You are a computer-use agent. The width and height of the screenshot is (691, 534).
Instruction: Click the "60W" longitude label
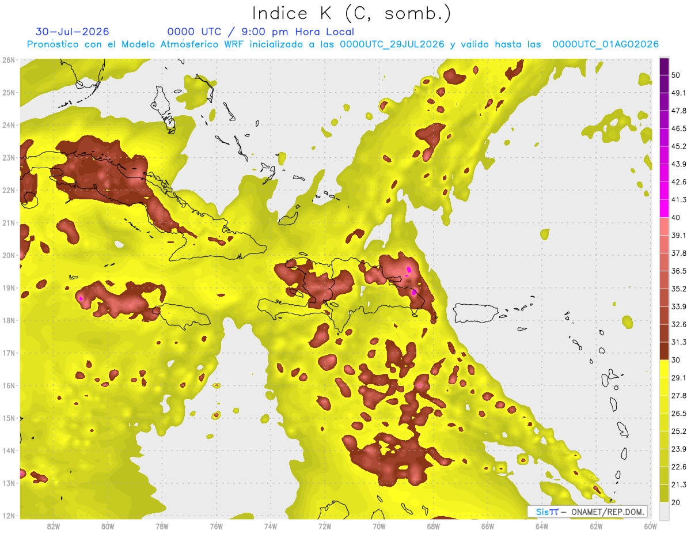coord(650,527)
